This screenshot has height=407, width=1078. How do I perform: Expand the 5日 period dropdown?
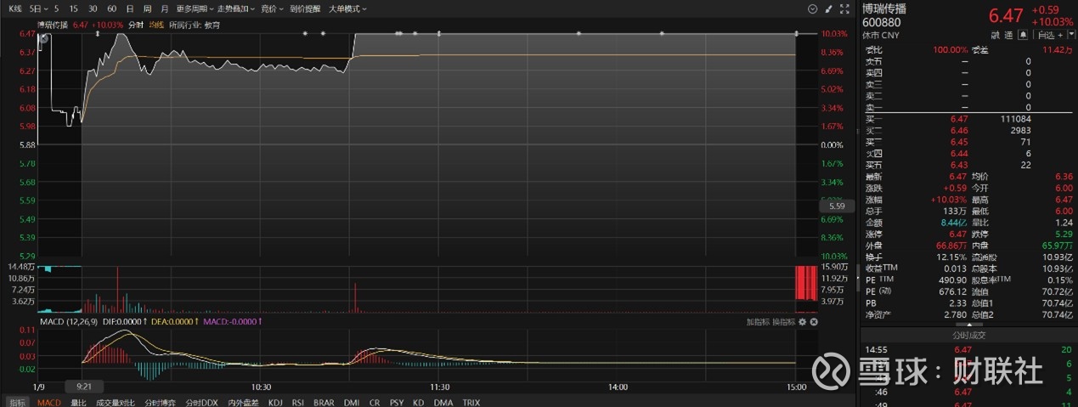click(37, 8)
